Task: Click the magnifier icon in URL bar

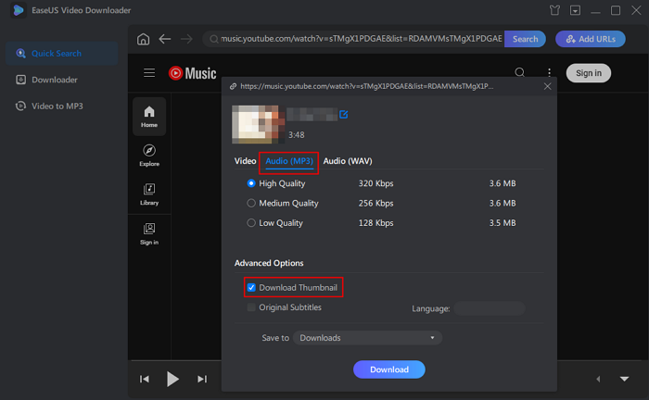Action: point(213,39)
